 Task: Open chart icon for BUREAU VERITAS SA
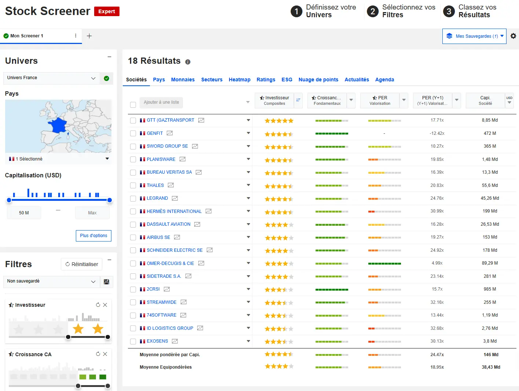(x=199, y=172)
